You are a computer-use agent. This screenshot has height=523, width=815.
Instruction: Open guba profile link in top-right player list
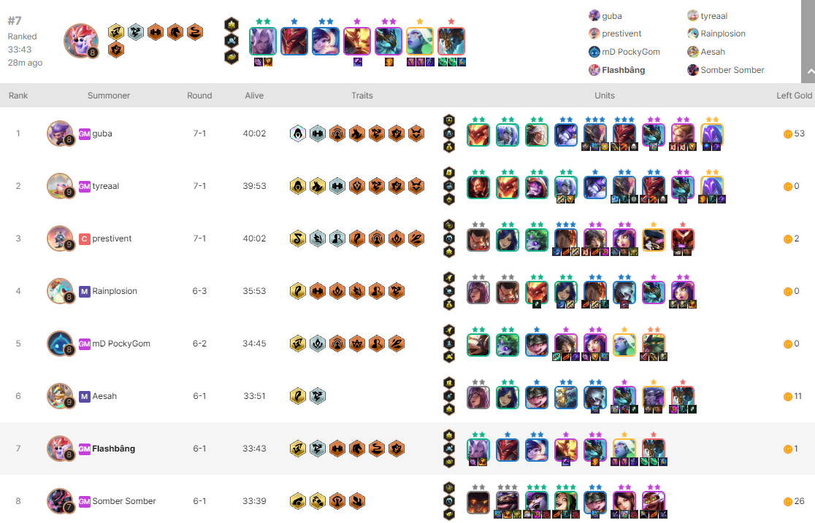612,16
